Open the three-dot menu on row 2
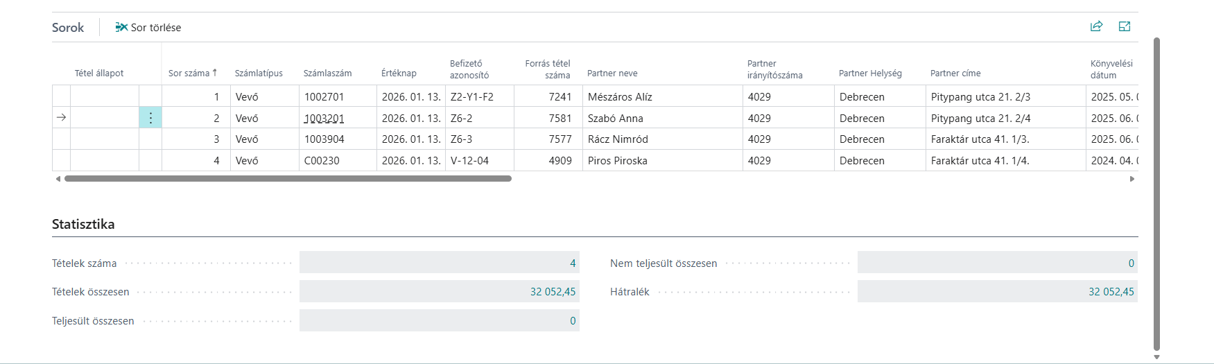This screenshot has width=1214, height=364. pos(150,118)
